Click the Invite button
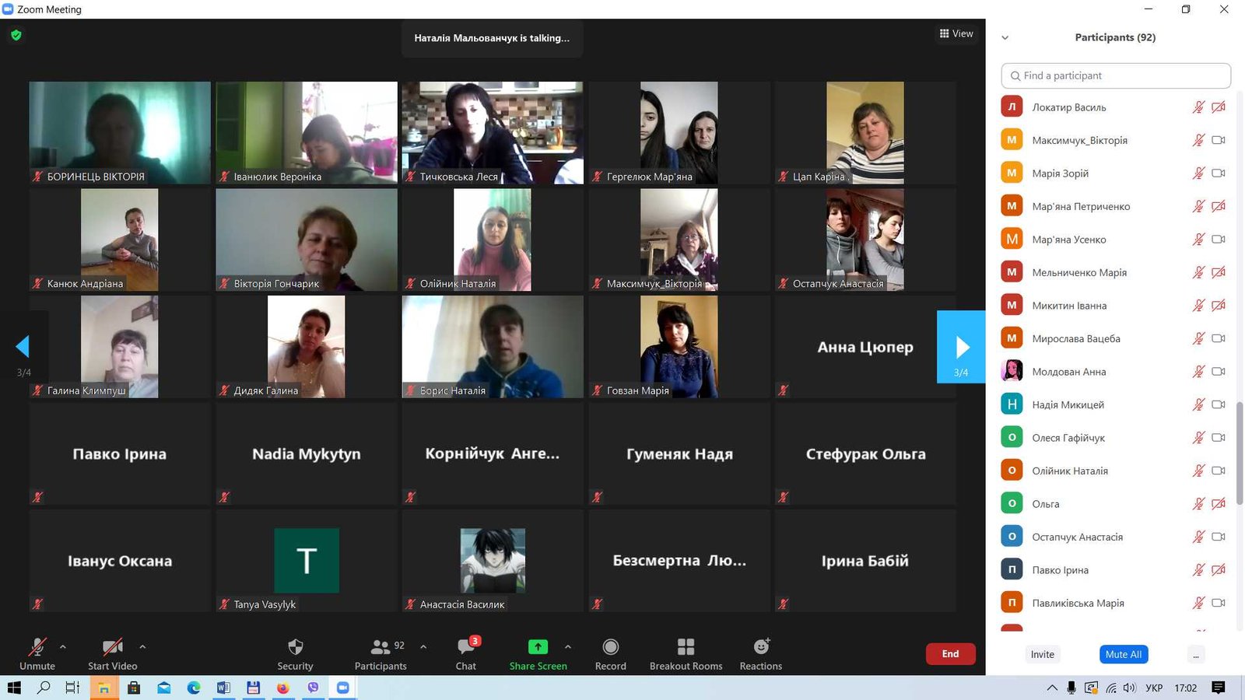 1042,655
